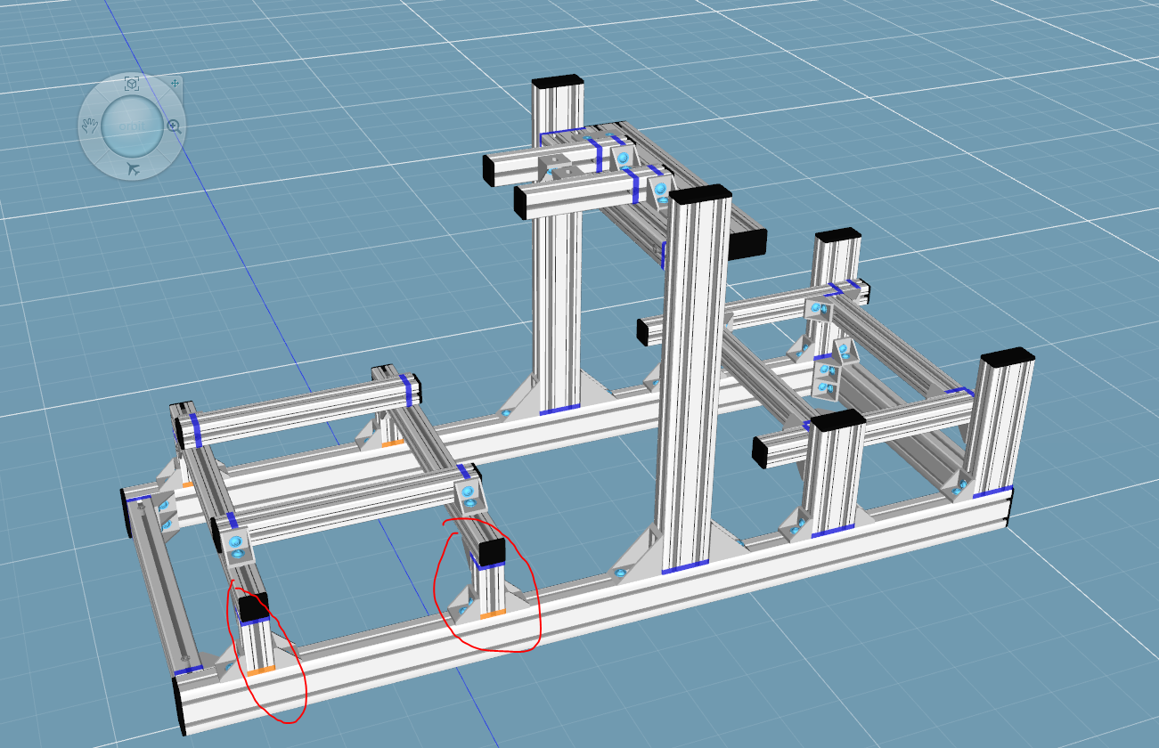Viewport: 1159px width, 748px height.
Task: Click black cap of right red-circled short post
Action: [491, 552]
